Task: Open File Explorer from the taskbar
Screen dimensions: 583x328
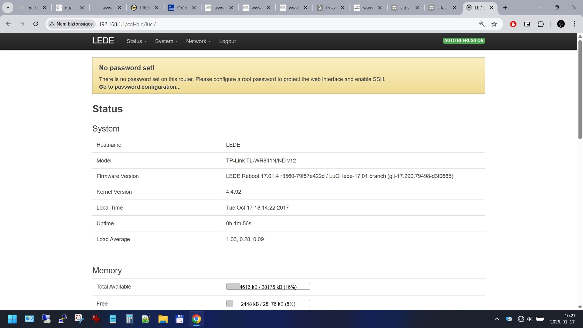Action: [x=163, y=319]
